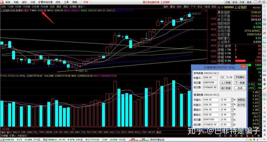Image resolution: width=267 pixels, height=142 pixels.
Task: Expand the MA5 indicator parameter triangle
Action: (x=31, y=10)
